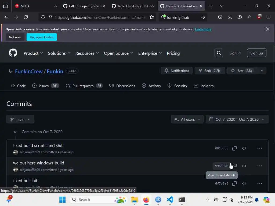The height and width of the screenshot is (206, 275).
Task: Click the GitHub Octocat logo
Action: (13, 53)
